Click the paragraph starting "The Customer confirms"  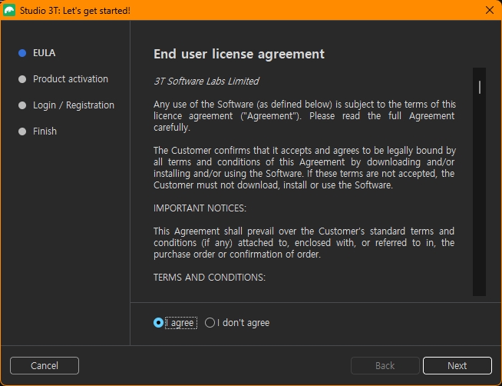point(304,168)
